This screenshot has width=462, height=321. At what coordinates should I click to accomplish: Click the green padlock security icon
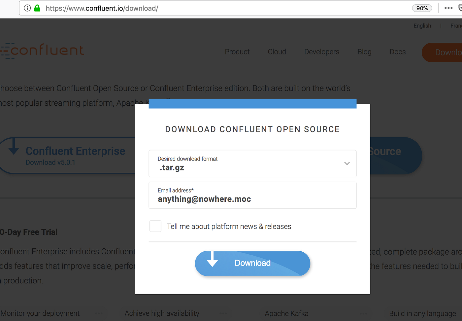pos(37,8)
